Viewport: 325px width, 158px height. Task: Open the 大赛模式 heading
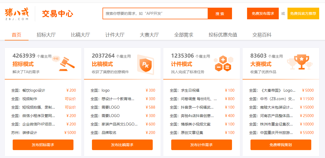261,64
